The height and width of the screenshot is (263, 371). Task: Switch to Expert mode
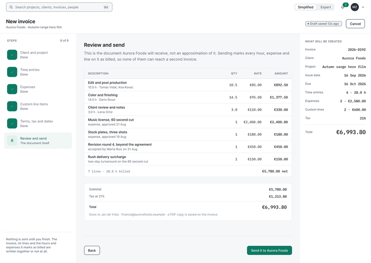(x=325, y=7)
